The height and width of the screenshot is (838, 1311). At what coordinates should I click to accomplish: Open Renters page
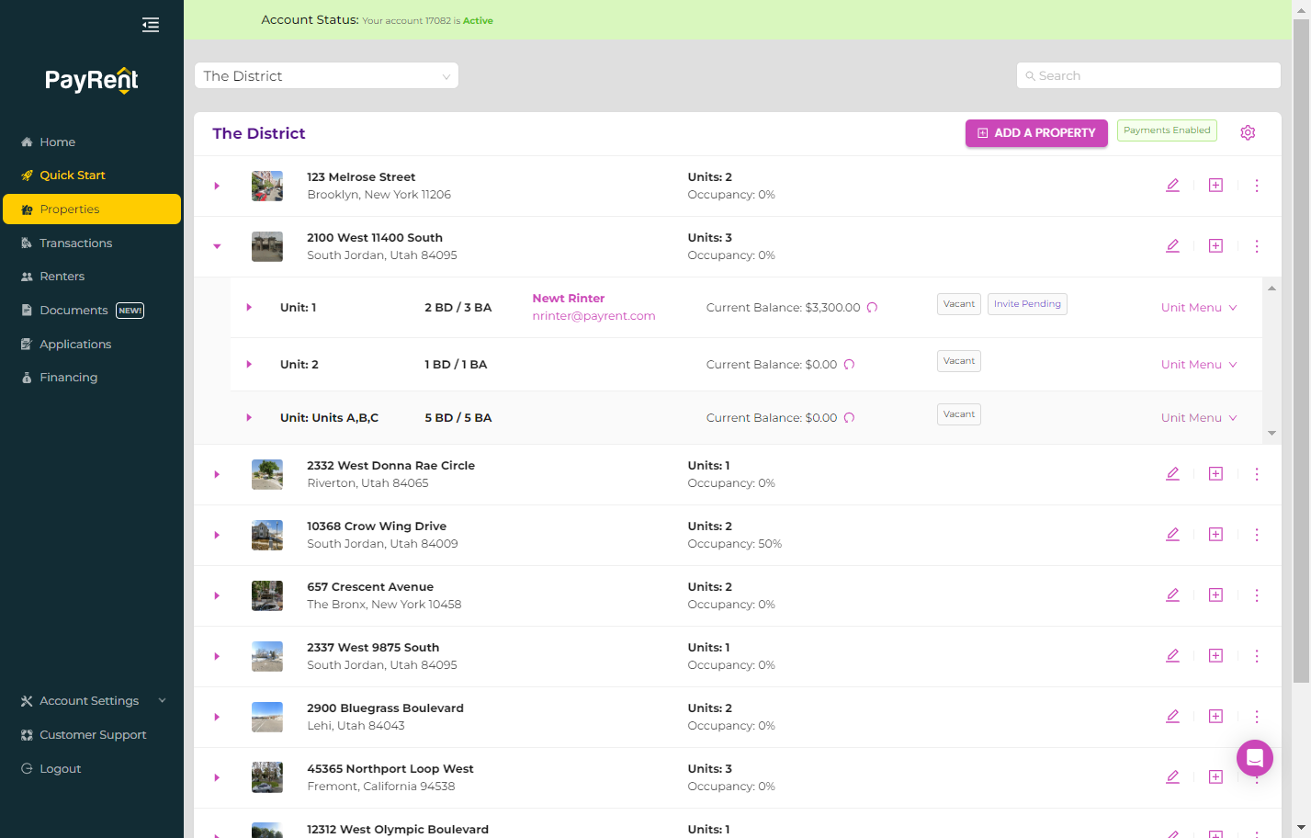point(92,276)
